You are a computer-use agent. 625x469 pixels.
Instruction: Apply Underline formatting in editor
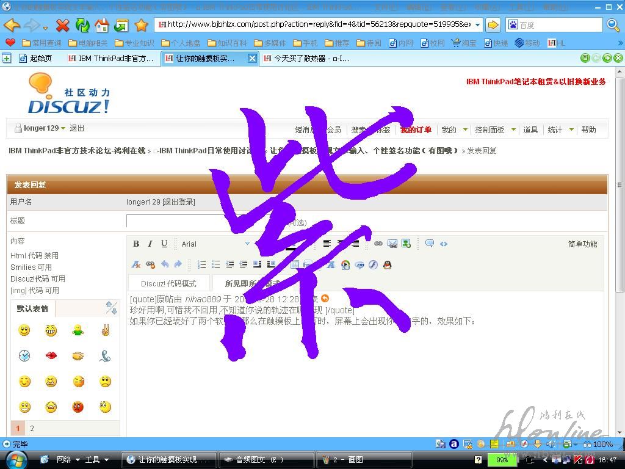click(164, 244)
